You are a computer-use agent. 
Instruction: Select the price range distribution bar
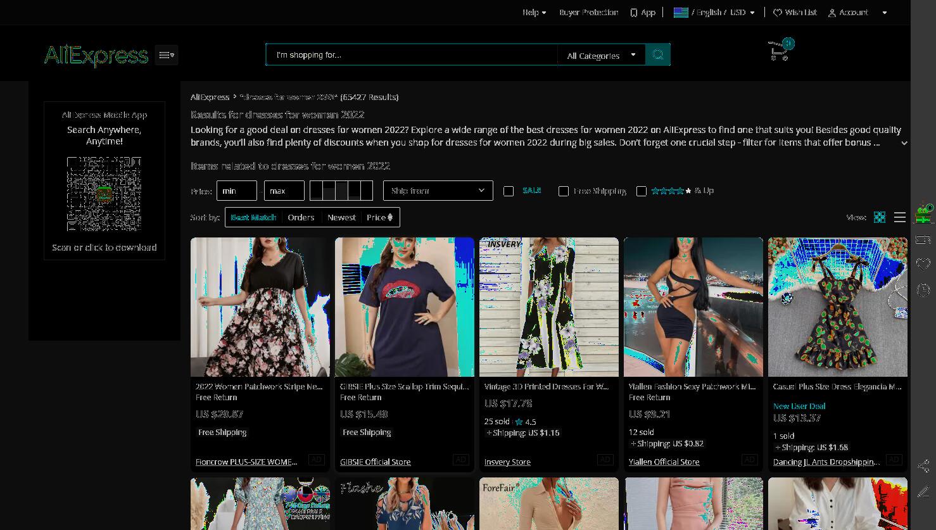click(x=341, y=191)
